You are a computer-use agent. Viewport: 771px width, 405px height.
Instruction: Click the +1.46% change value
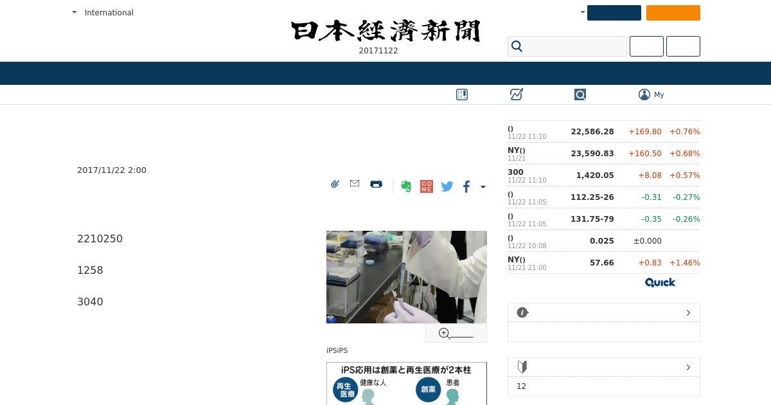coord(685,263)
